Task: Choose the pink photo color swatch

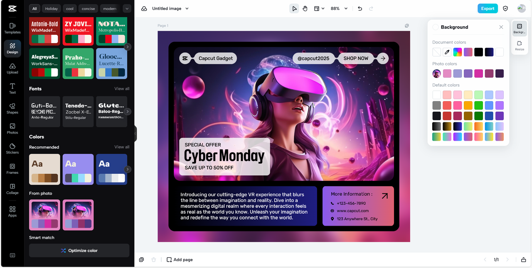Action: [x=447, y=73]
